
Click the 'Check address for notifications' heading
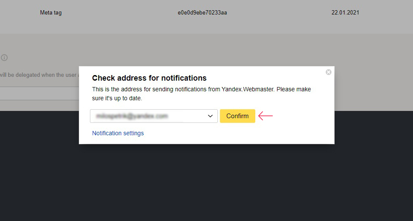click(x=149, y=78)
